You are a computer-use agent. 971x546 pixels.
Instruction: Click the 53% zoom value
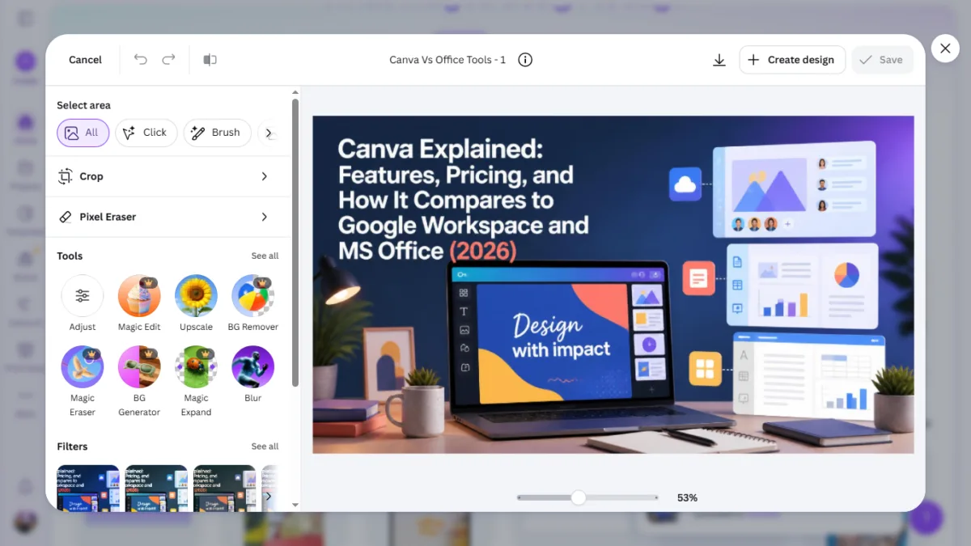(687, 497)
